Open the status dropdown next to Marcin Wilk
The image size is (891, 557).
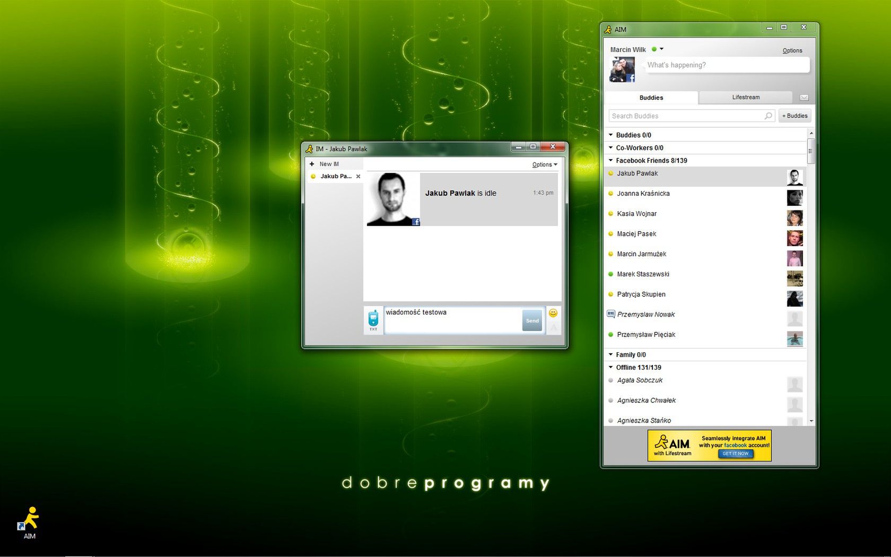coord(661,49)
